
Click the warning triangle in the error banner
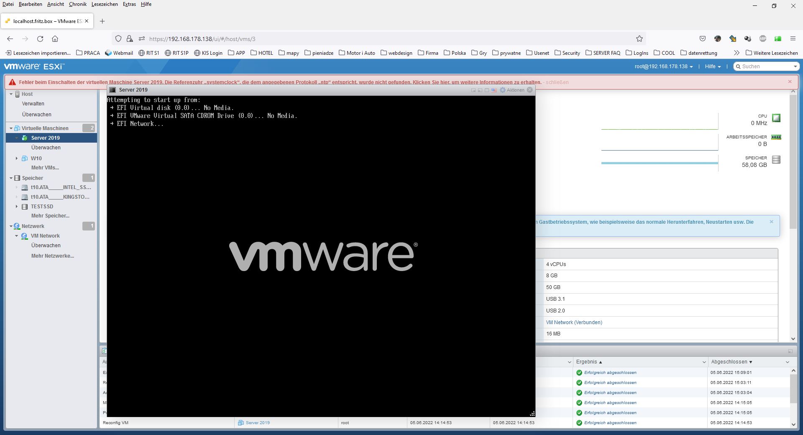13,82
